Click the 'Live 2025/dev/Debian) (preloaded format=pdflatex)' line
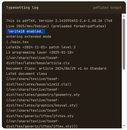The width and height of the screenshot is (127, 130). tap(56, 26)
